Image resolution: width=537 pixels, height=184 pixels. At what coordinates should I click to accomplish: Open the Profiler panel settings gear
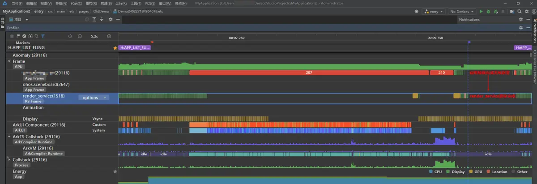[x=521, y=28]
